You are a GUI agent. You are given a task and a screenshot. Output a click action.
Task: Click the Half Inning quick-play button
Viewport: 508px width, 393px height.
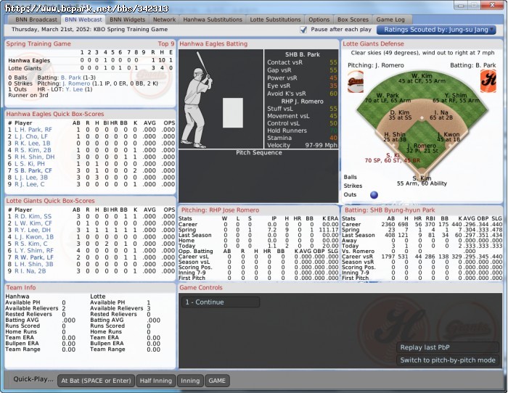[156, 381]
